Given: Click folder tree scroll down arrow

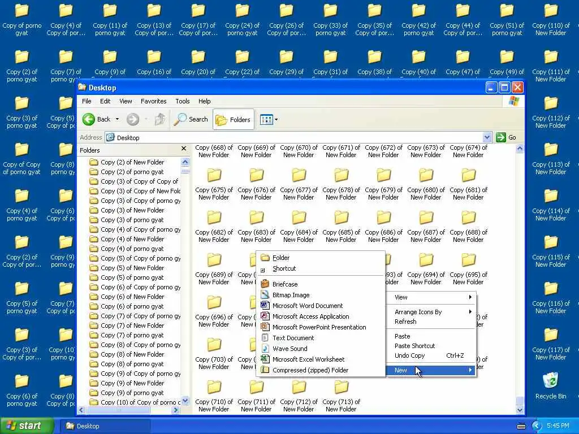Looking at the screenshot, I should (185, 401).
